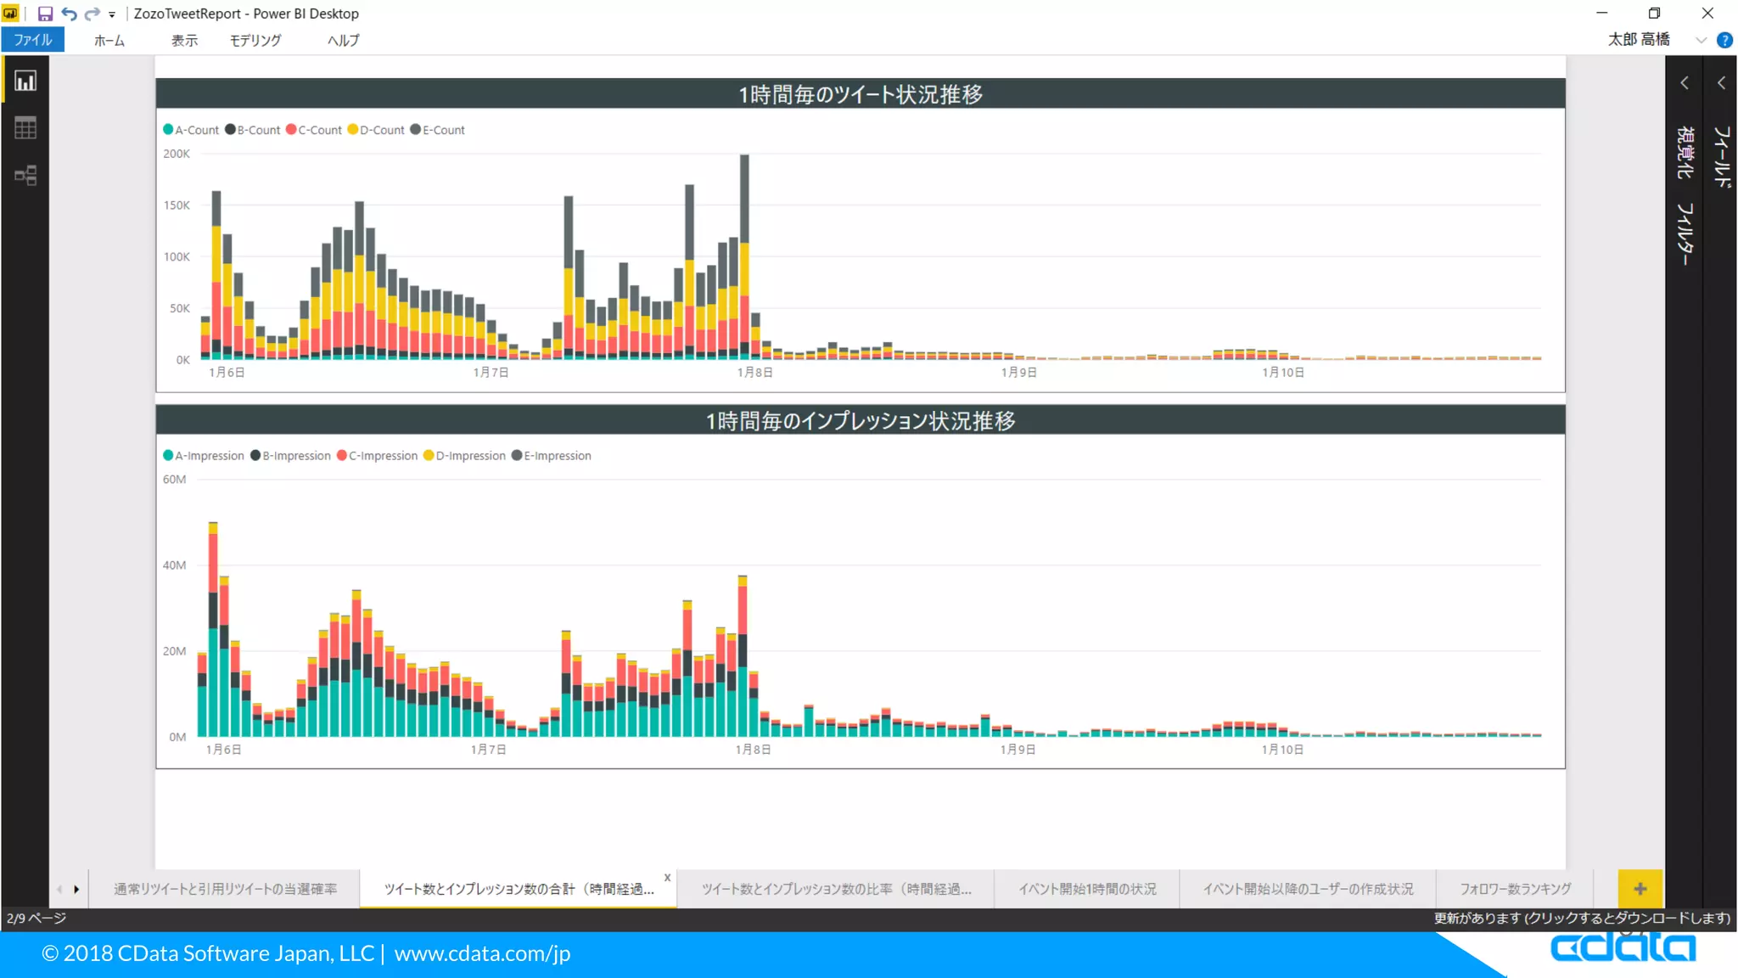Expand the 視覚化 pane chevron
The height and width of the screenshot is (978, 1738).
click(1685, 83)
